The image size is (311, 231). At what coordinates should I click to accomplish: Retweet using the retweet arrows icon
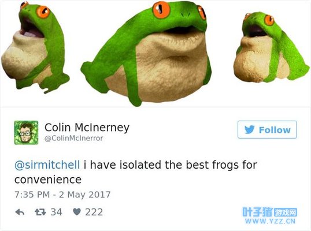click(x=40, y=213)
